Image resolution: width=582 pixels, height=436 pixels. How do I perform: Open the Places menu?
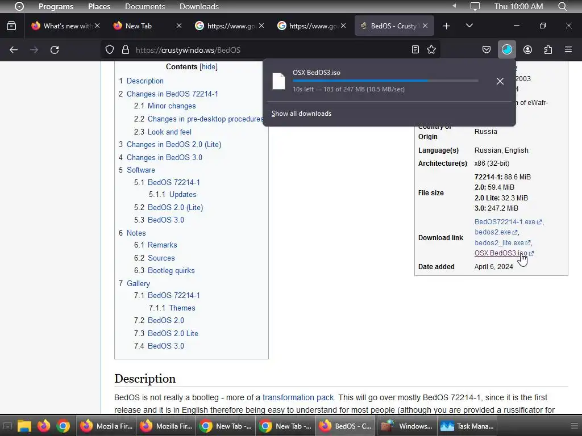coord(99,6)
